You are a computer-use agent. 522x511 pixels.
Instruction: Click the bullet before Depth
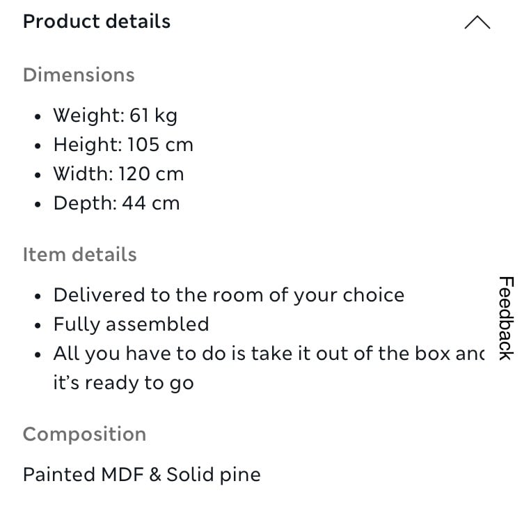click(x=38, y=205)
